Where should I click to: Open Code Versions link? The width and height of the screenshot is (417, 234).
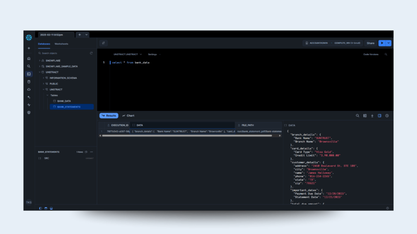[371, 54]
